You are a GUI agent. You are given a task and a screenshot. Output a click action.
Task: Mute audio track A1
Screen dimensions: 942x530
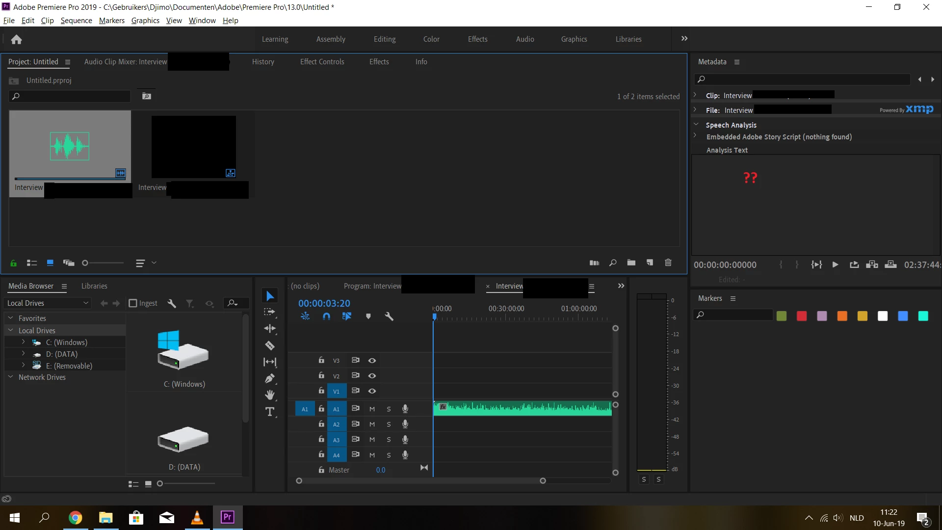tap(372, 409)
